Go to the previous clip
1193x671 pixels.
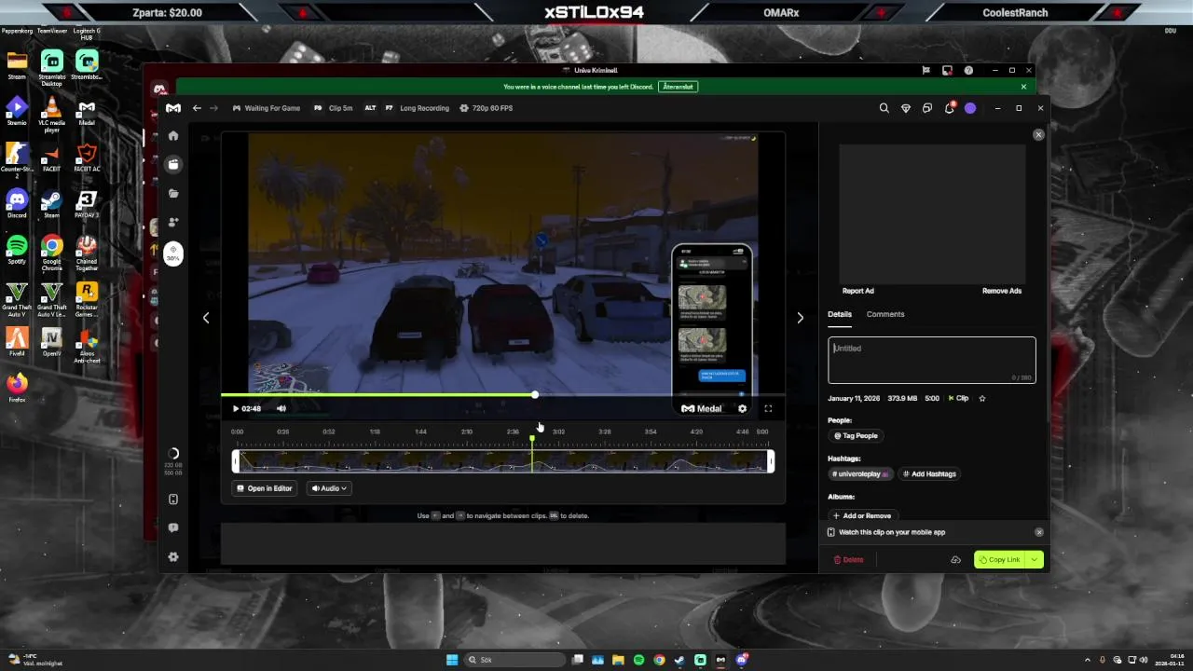[x=206, y=318]
